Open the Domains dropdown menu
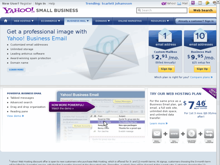This screenshot has width=220, height=165. click(x=103, y=21)
